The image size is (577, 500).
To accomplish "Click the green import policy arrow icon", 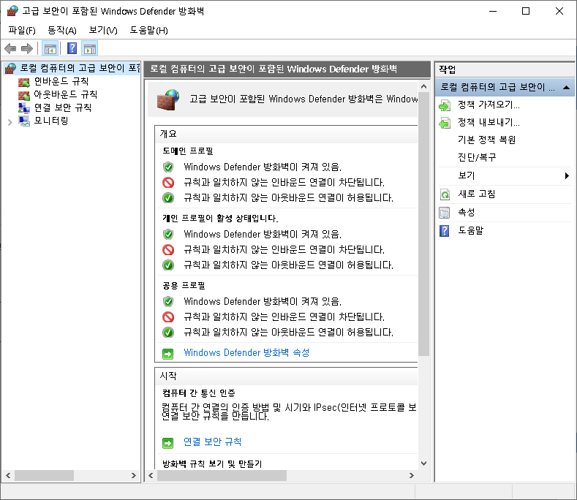I will click(x=445, y=105).
